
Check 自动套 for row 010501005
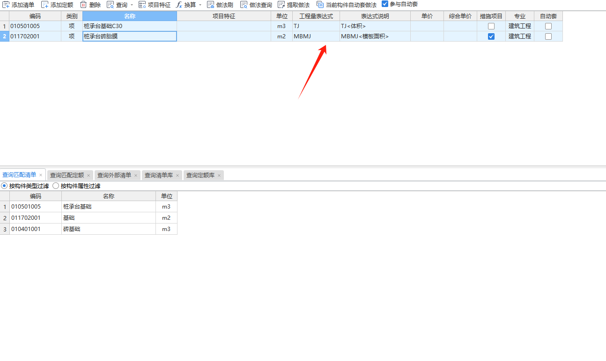coord(548,26)
